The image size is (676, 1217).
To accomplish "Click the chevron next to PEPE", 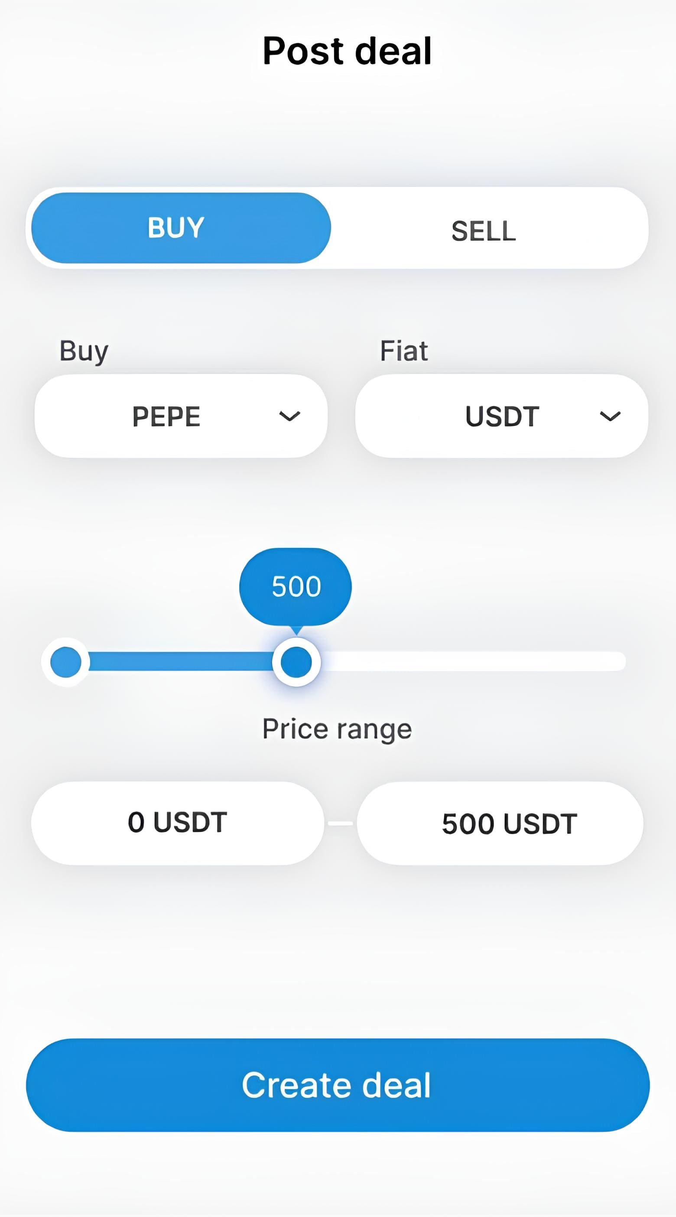I will tap(289, 416).
